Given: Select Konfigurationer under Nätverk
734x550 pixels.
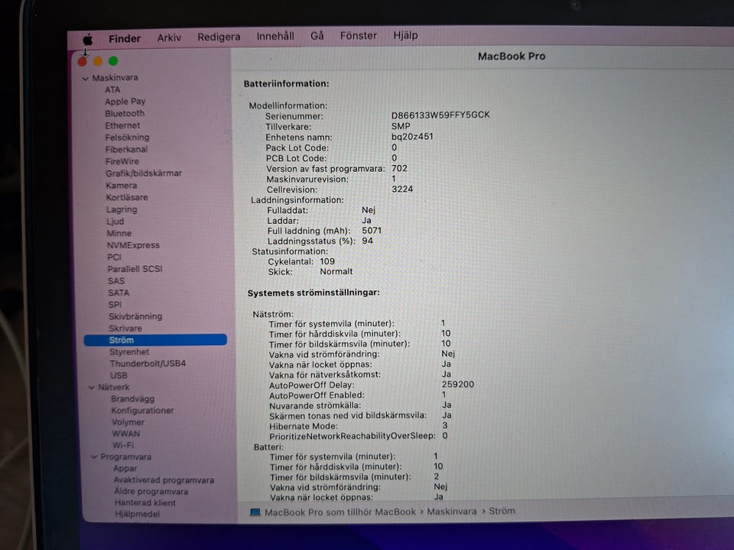Looking at the screenshot, I should pyautogui.click(x=142, y=411).
